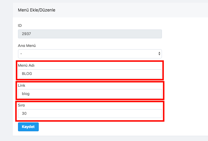
Task: Place cursor on lowercase blog link text
Action: 26,94
